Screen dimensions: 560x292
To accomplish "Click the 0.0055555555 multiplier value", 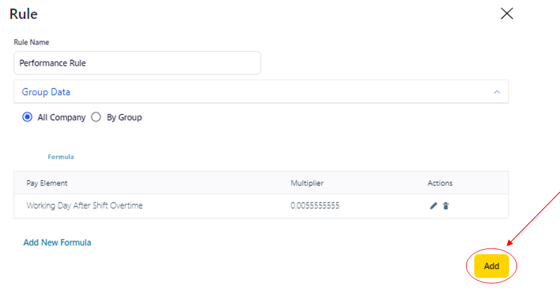I will click(315, 206).
